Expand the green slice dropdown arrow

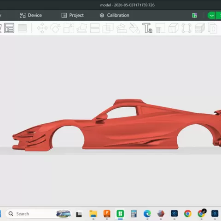[211, 15]
